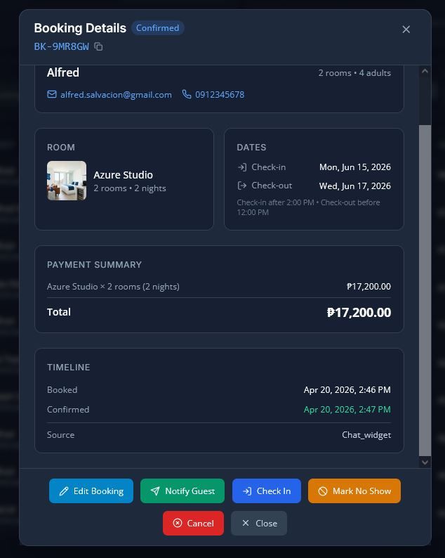
Task: Click the check-out date Wed, Jun 17, 2026
Action: point(355,186)
